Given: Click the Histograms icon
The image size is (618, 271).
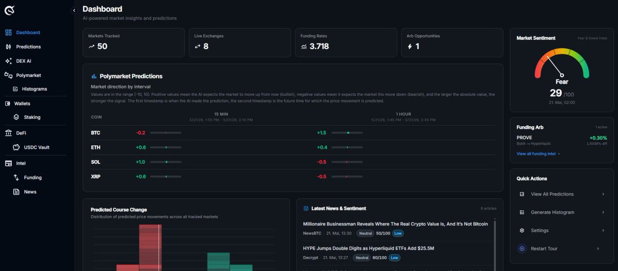Looking at the screenshot, I should point(16,89).
